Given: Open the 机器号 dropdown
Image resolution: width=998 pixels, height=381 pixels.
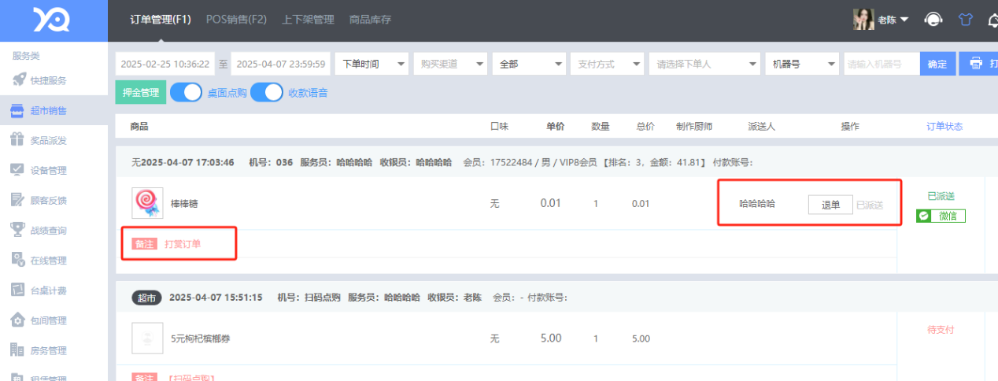Looking at the screenshot, I should (x=802, y=64).
